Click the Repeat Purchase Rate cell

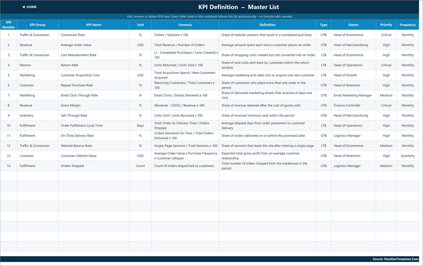tap(94, 85)
